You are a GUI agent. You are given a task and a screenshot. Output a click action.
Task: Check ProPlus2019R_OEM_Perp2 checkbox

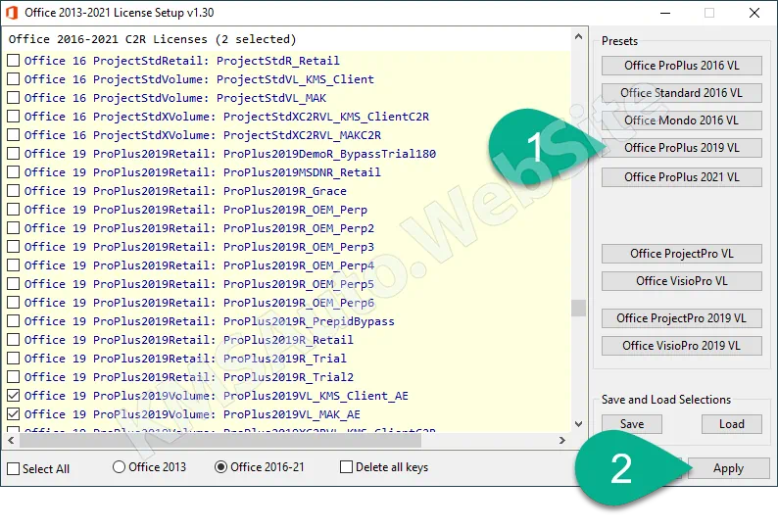(x=14, y=228)
